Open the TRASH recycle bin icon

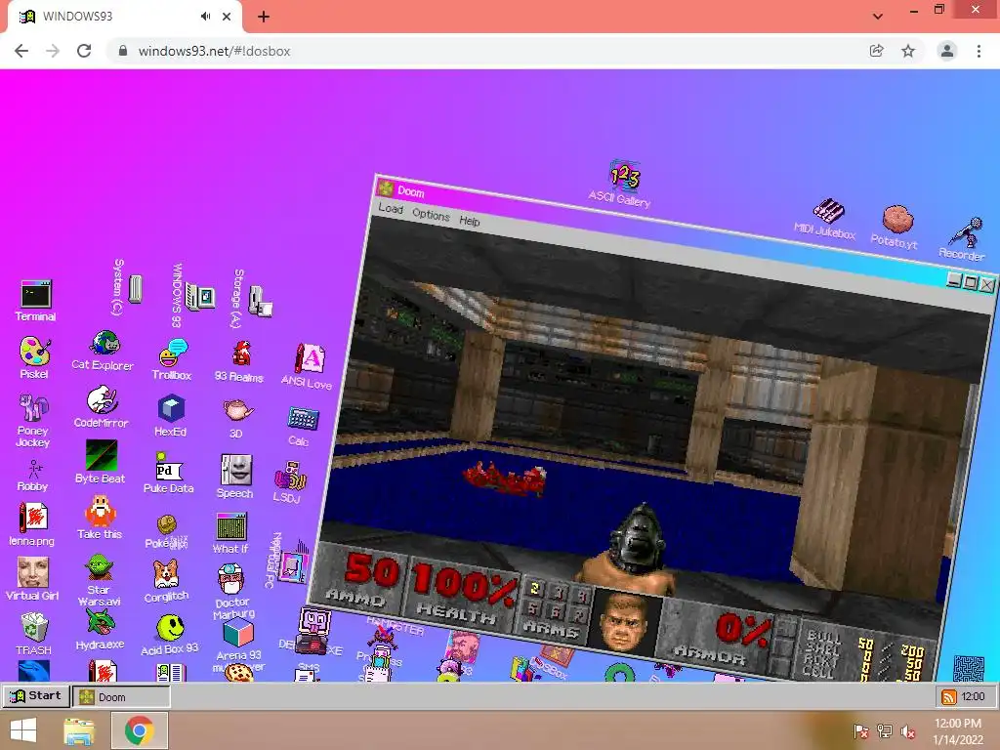click(x=33, y=633)
